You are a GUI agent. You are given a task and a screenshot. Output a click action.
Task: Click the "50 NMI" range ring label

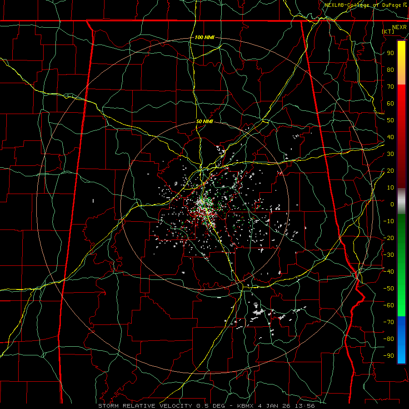tap(204, 121)
